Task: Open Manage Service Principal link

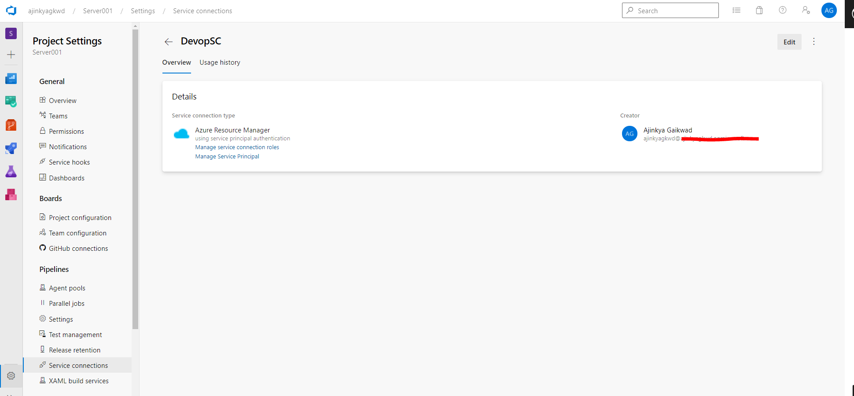Action: [227, 157]
